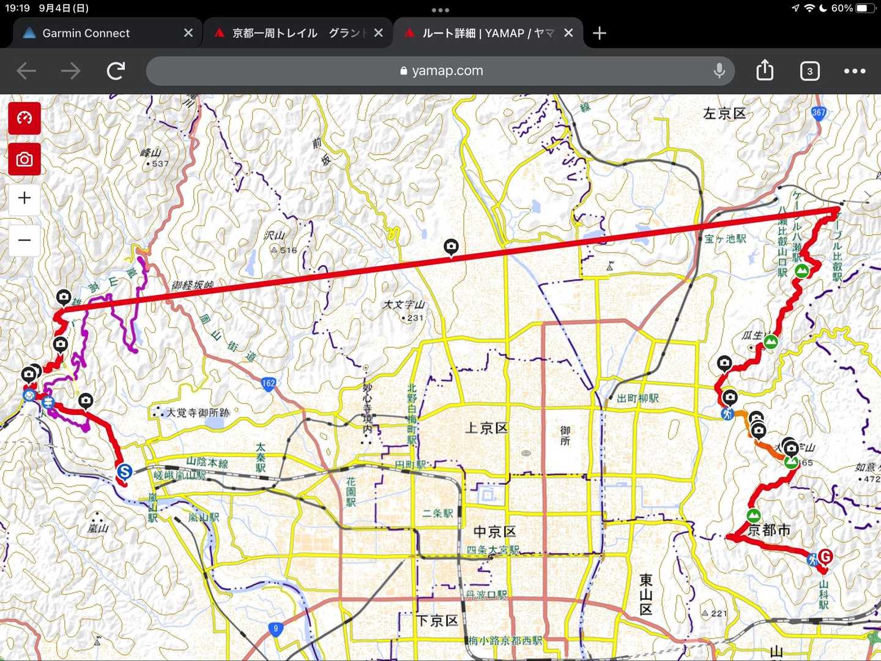Zoom out the map with minus button

[24, 240]
